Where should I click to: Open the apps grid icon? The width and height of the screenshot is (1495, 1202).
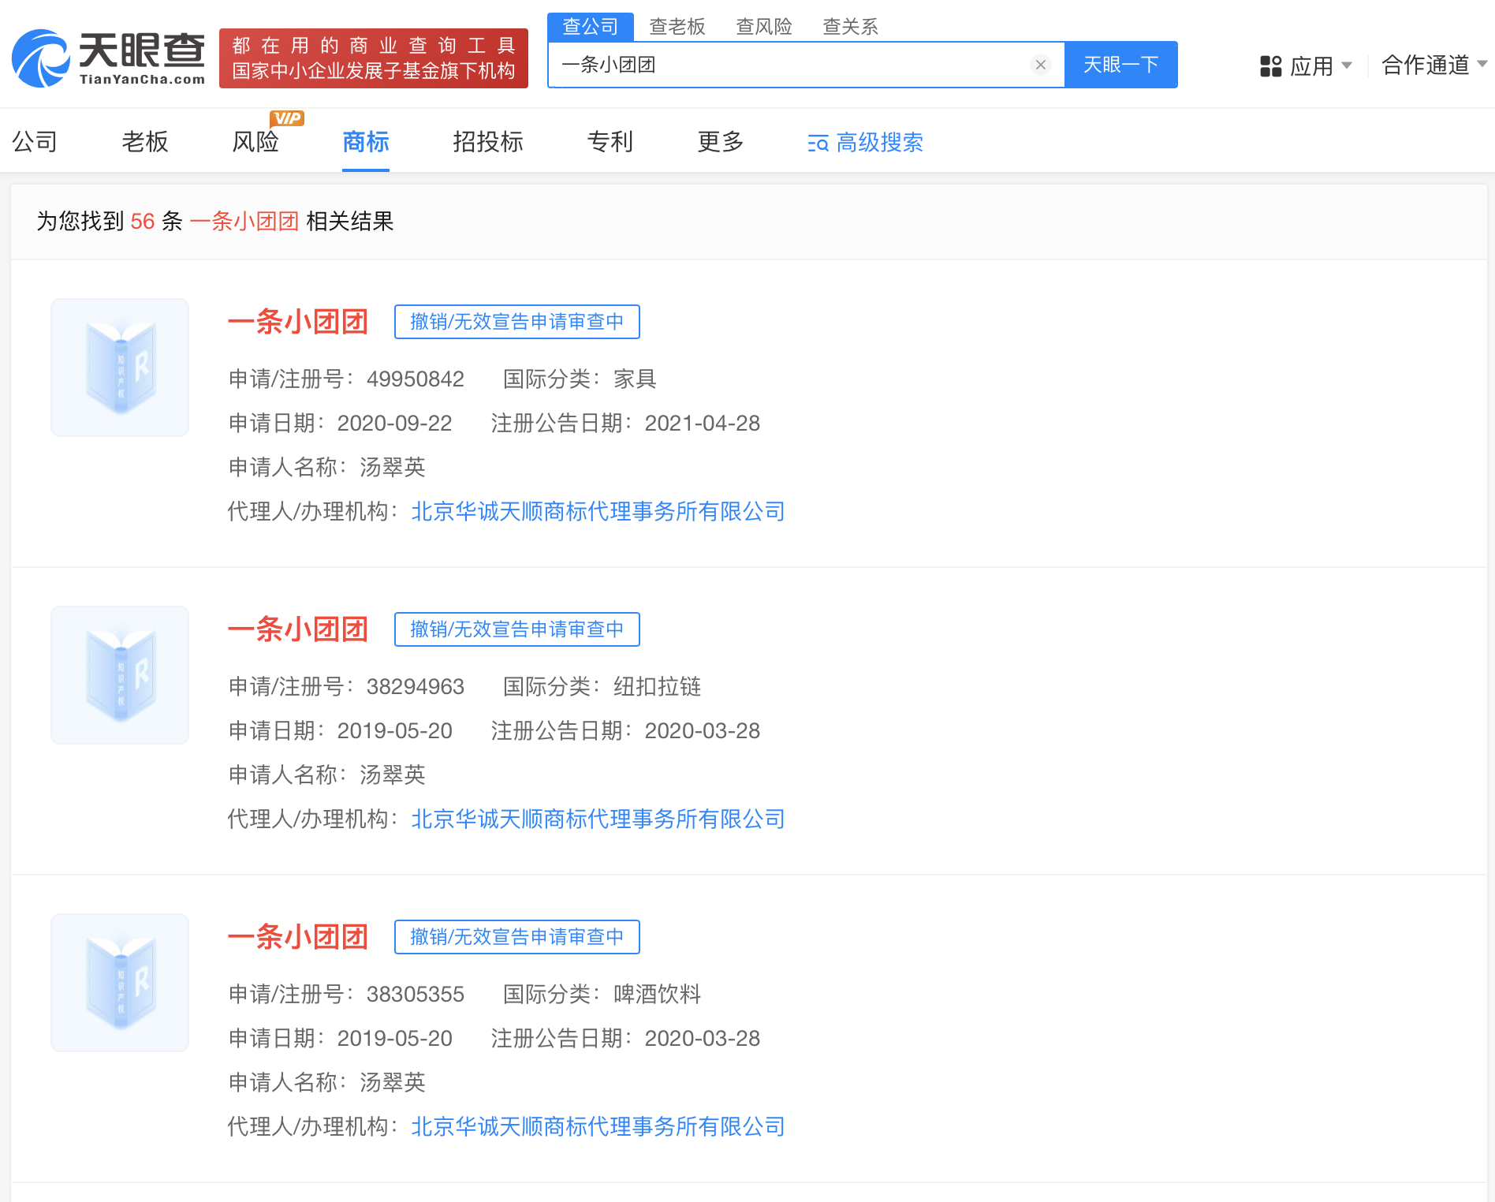click(1270, 65)
